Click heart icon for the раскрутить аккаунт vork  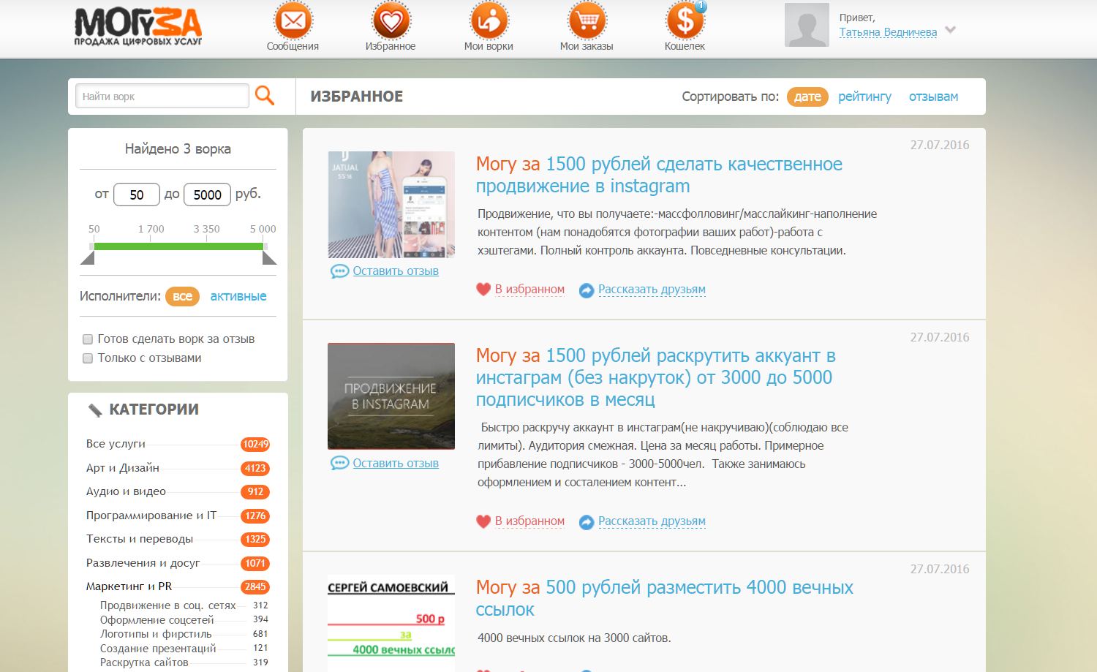click(x=483, y=521)
